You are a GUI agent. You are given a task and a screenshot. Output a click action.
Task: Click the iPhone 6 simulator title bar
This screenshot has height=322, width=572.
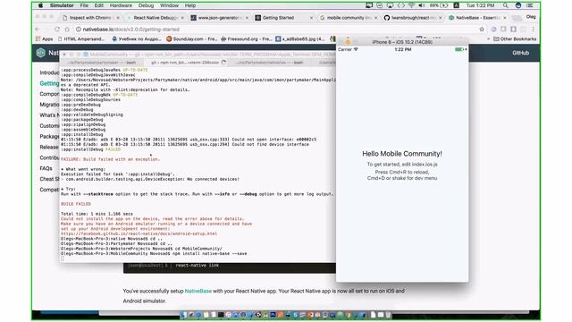[x=402, y=42]
